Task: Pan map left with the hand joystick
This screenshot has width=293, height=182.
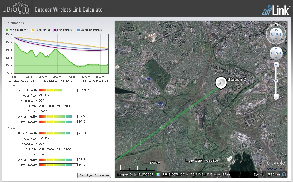Action: [271, 53]
